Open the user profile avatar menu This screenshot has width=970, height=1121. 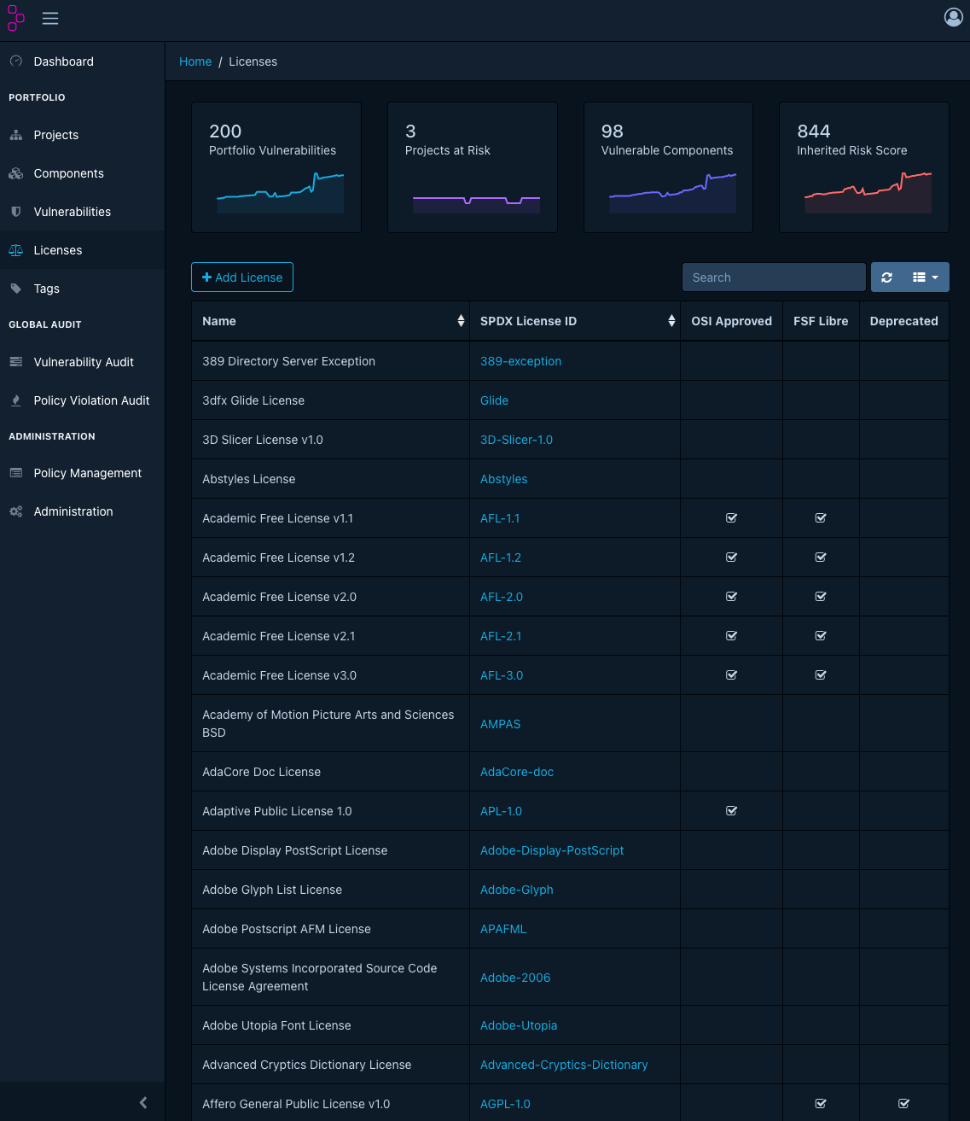[954, 17]
